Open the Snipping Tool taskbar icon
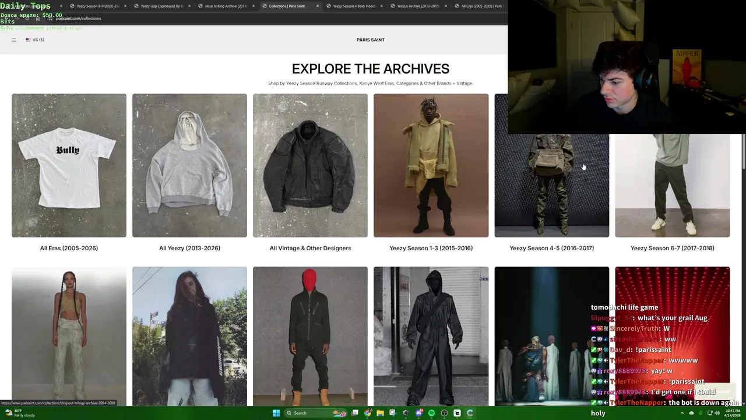The height and width of the screenshot is (420, 746). point(393,413)
